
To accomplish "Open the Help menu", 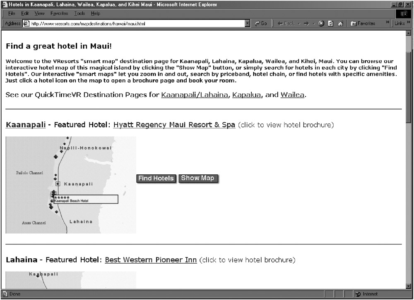I will pyautogui.click(x=95, y=14).
